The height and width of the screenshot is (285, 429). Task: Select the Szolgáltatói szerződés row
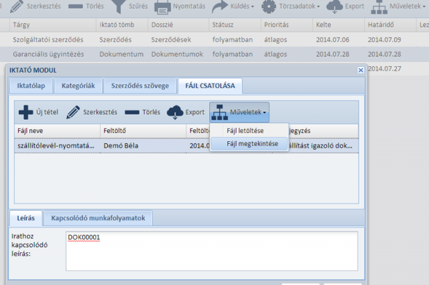pyautogui.click(x=214, y=39)
